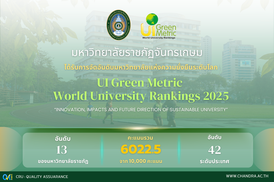Click the คะแนนรวม label
This screenshot has width=274, height=182.
click(140, 138)
